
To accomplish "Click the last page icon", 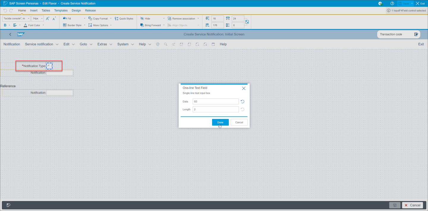I will [x=205, y=44].
